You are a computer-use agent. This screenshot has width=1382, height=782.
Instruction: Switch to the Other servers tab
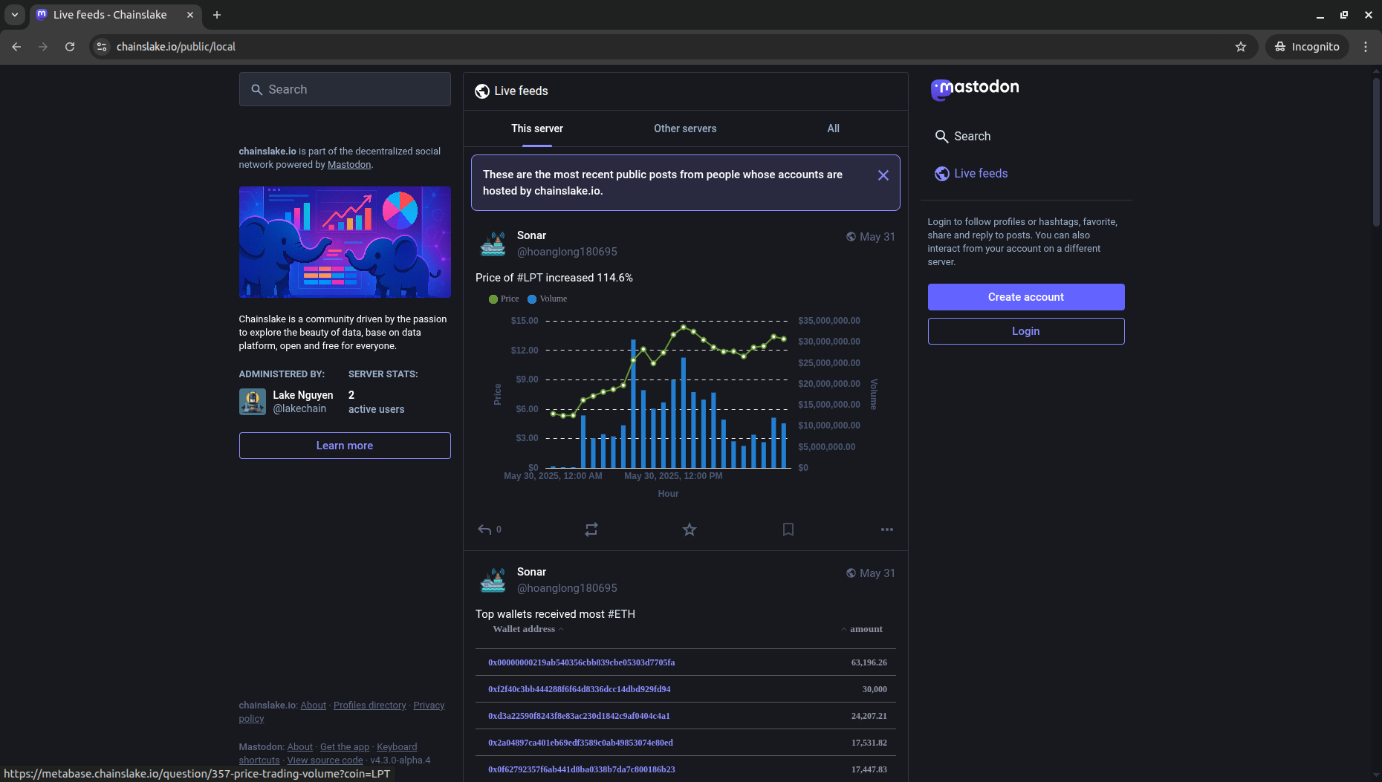[x=684, y=128]
